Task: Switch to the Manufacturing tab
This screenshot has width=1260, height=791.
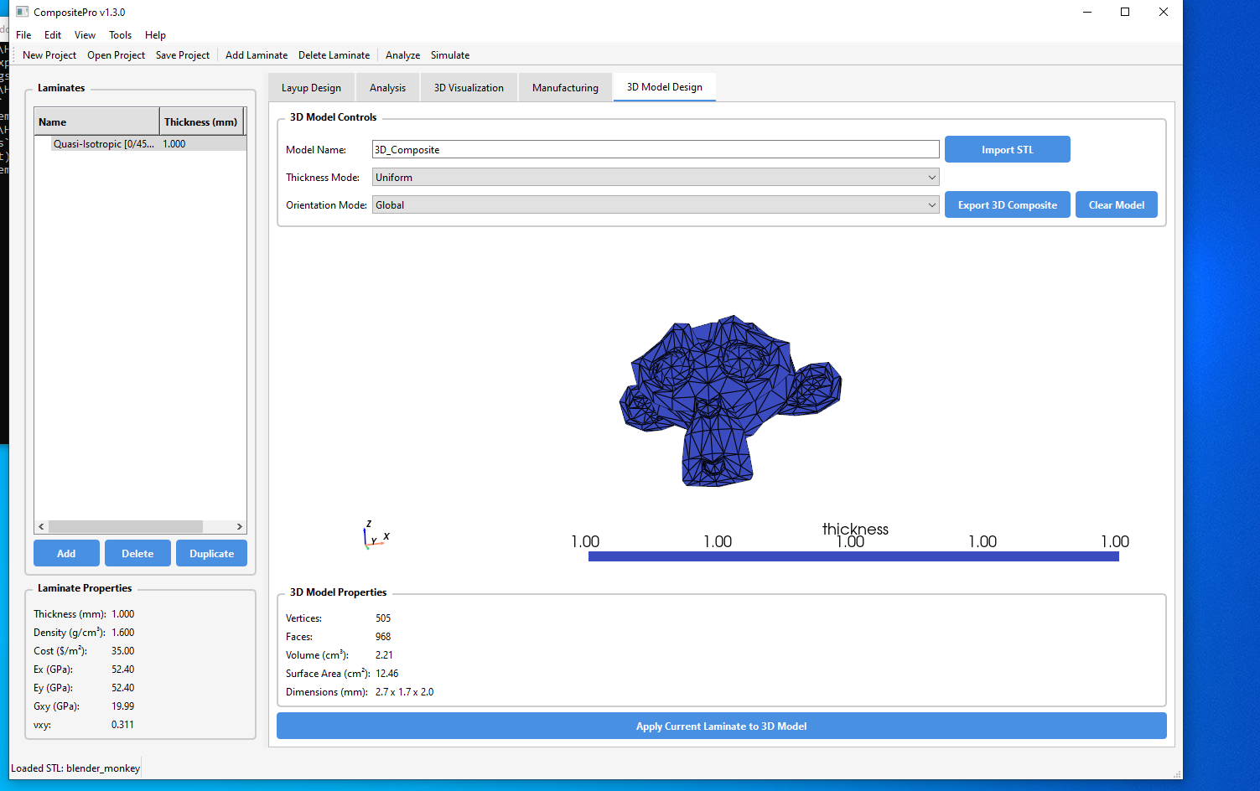Action: point(565,88)
